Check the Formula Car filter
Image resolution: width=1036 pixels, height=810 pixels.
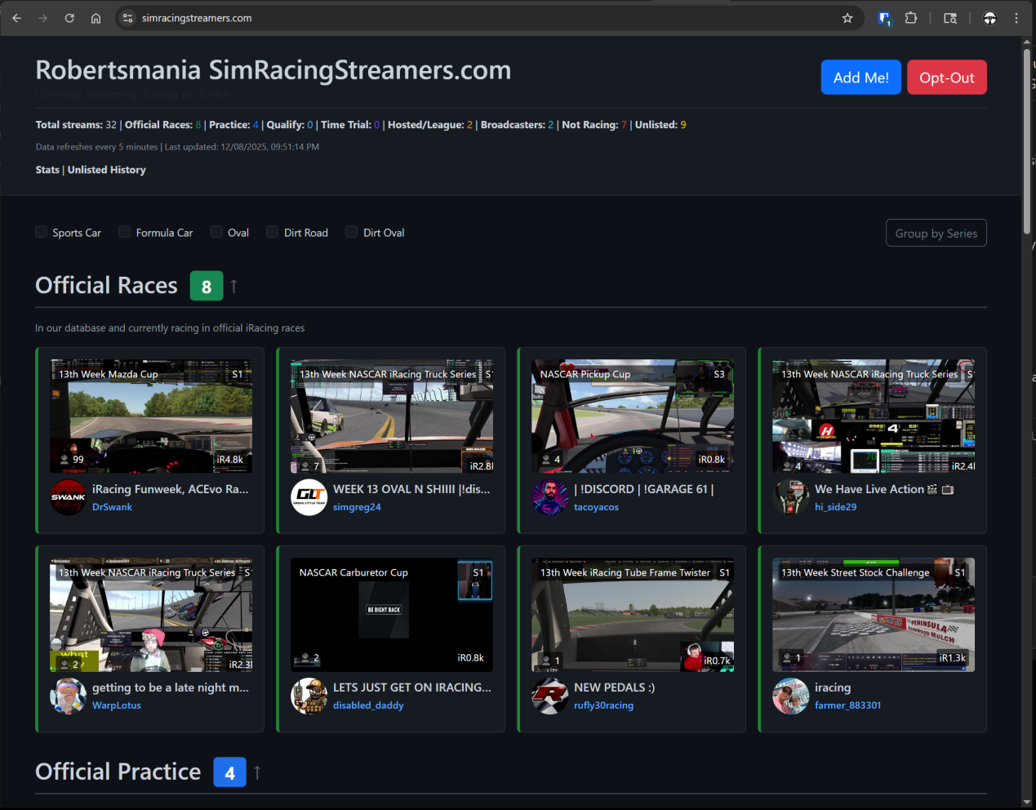[125, 232]
